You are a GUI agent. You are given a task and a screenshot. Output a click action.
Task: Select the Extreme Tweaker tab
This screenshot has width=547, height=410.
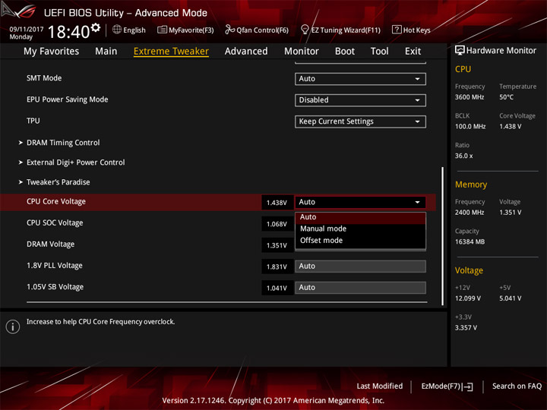pyautogui.click(x=171, y=52)
